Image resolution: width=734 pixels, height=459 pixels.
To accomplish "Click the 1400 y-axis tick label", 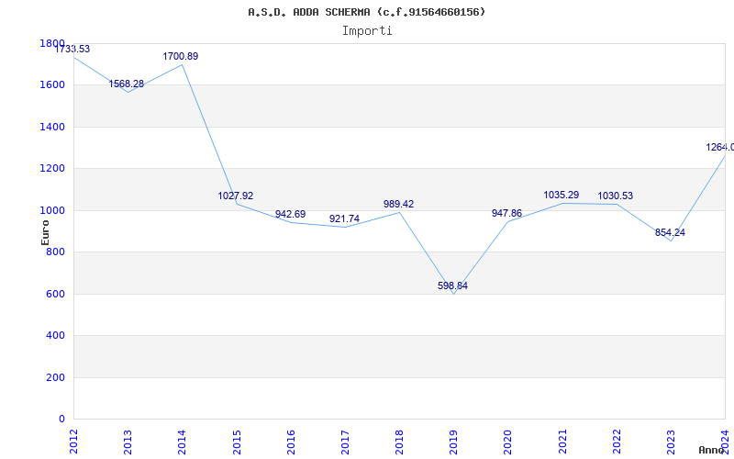I will 52,127.
